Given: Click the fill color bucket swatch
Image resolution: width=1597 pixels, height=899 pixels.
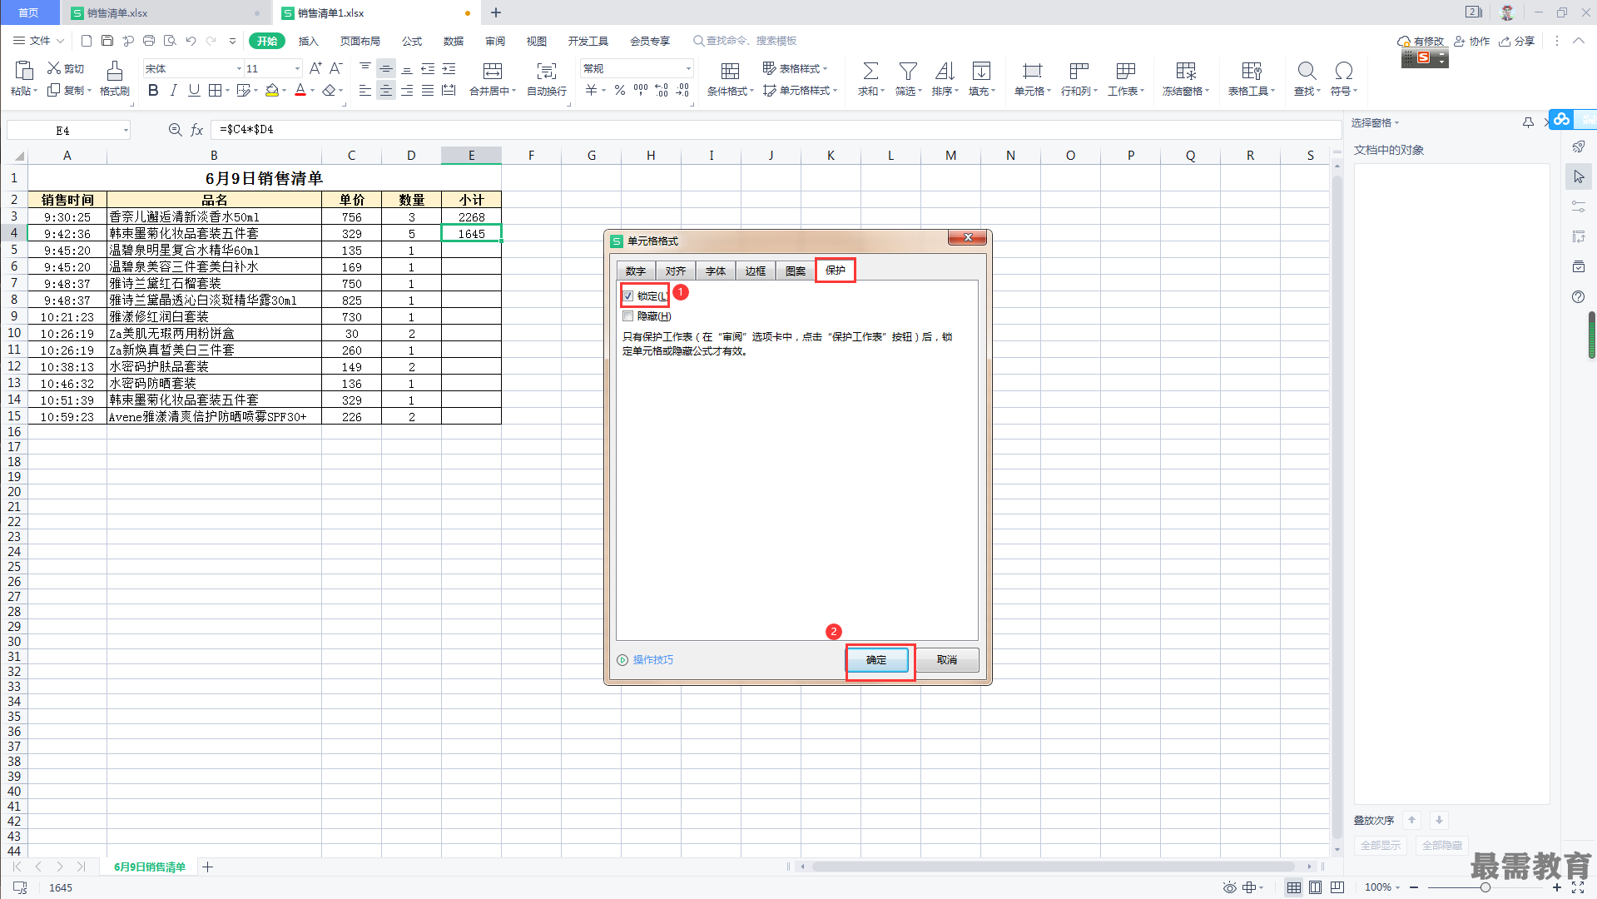Looking at the screenshot, I should click(x=272, y=90).
